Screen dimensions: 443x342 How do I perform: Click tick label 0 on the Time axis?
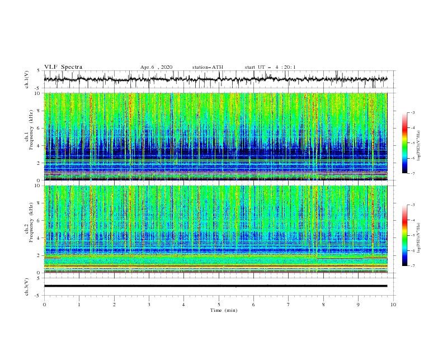pyautogui.click(x=44, y=305)
